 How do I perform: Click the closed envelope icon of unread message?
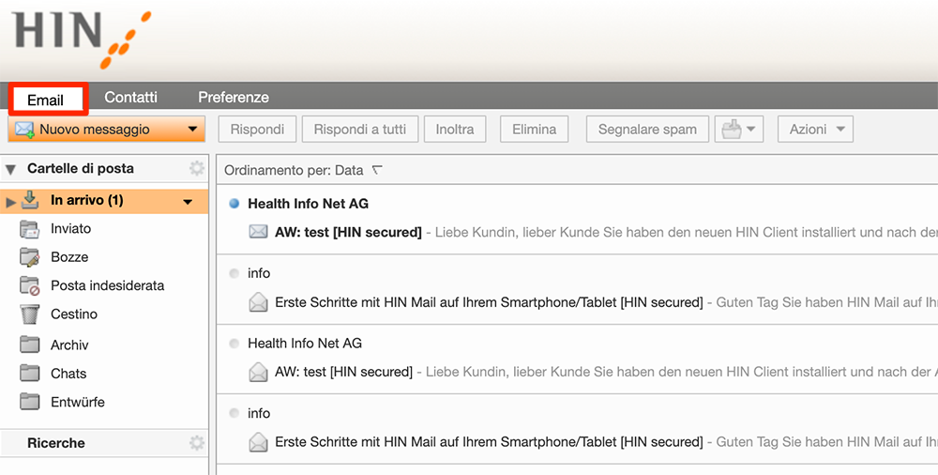(x=259, y=231)
